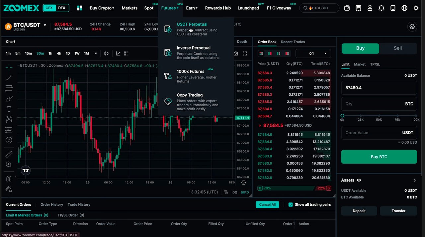Expand the chart to fullscreen
The width and height of the screenshot is (425, 237).
[x=245, y=54]
